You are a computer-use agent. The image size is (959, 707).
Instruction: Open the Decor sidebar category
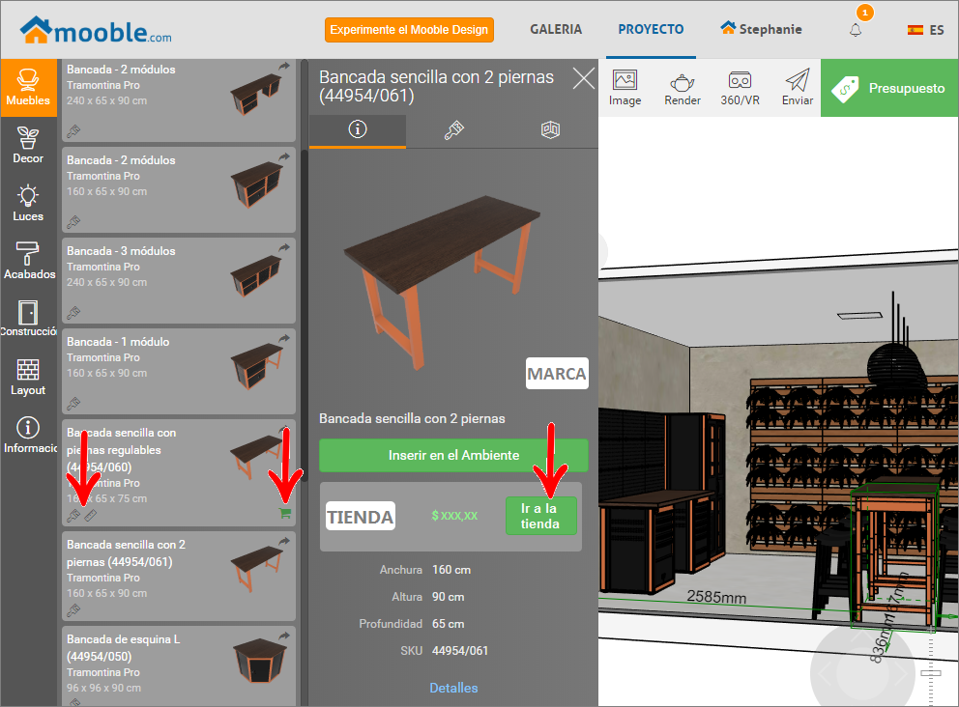[28, 146]
